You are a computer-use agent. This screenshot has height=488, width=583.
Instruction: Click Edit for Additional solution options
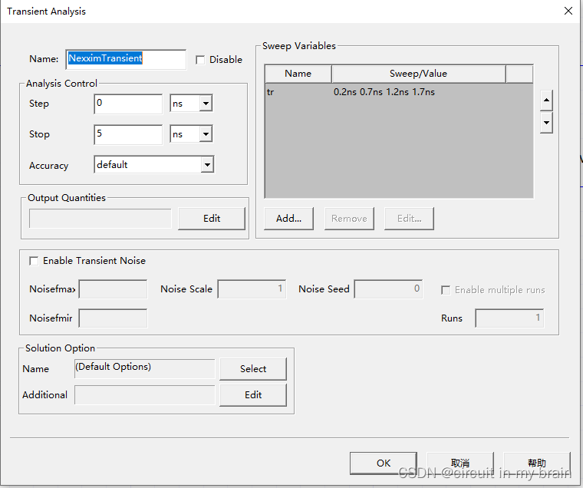point(253,395)
